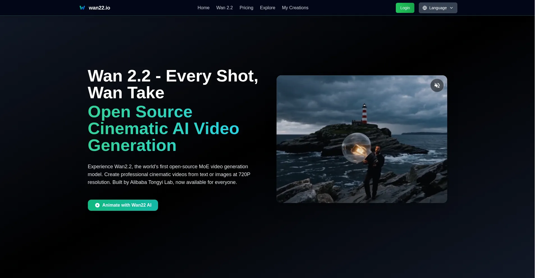Screen dimensions: 539x278
Task: Click the green Login button
Action: 405,8
